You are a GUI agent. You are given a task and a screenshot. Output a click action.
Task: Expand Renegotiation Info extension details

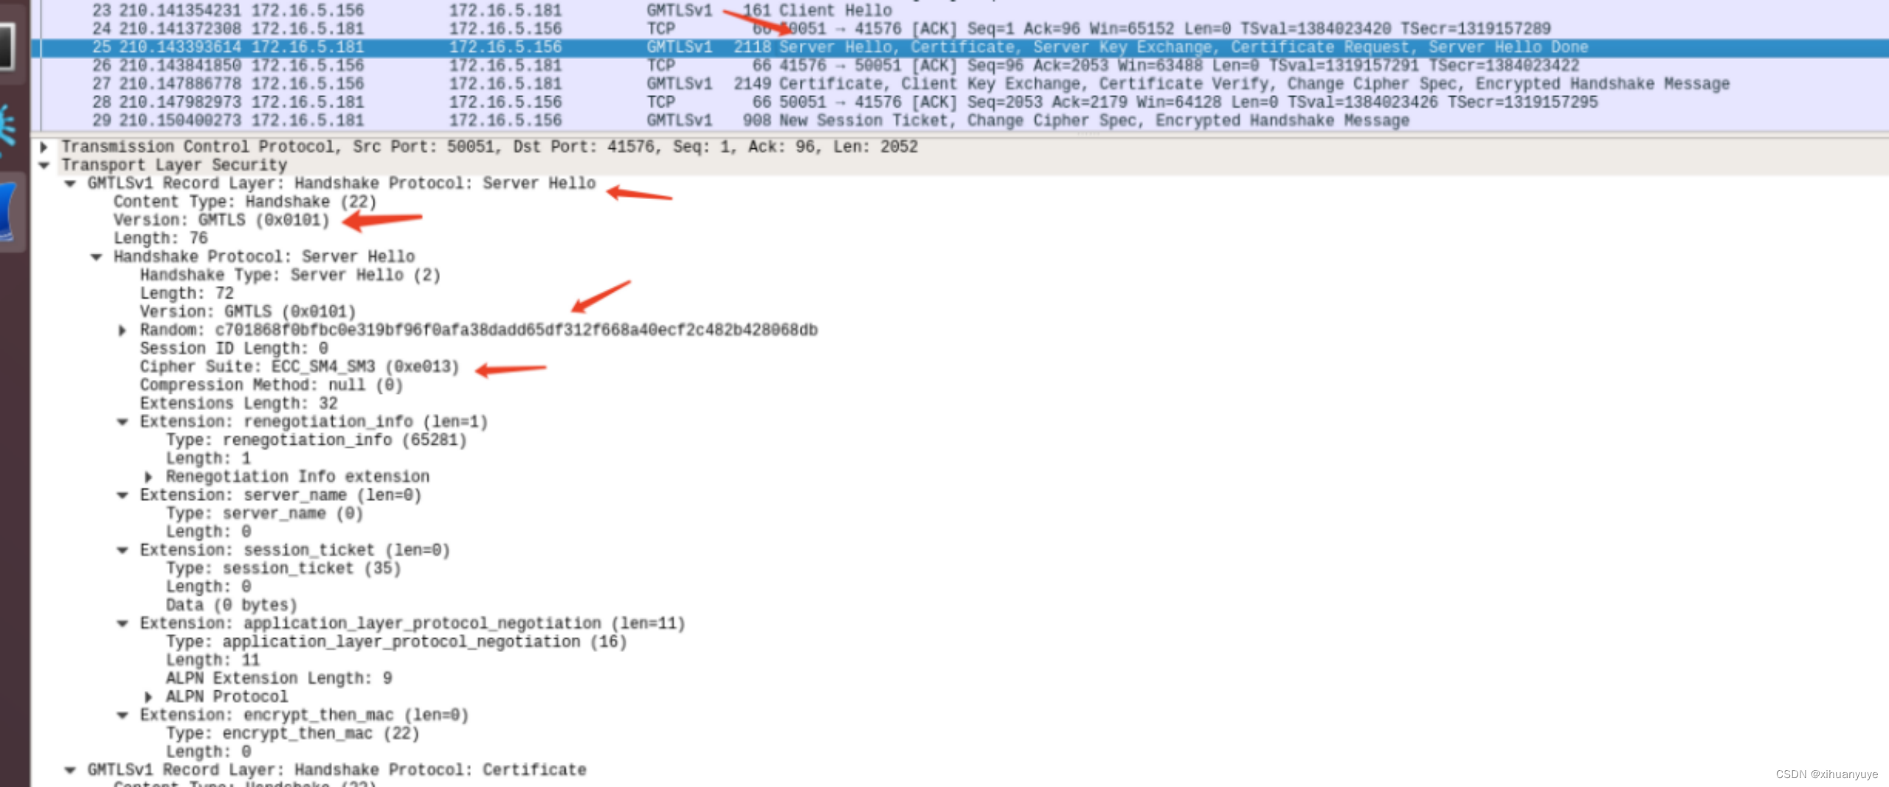click(x=148, y=477)
